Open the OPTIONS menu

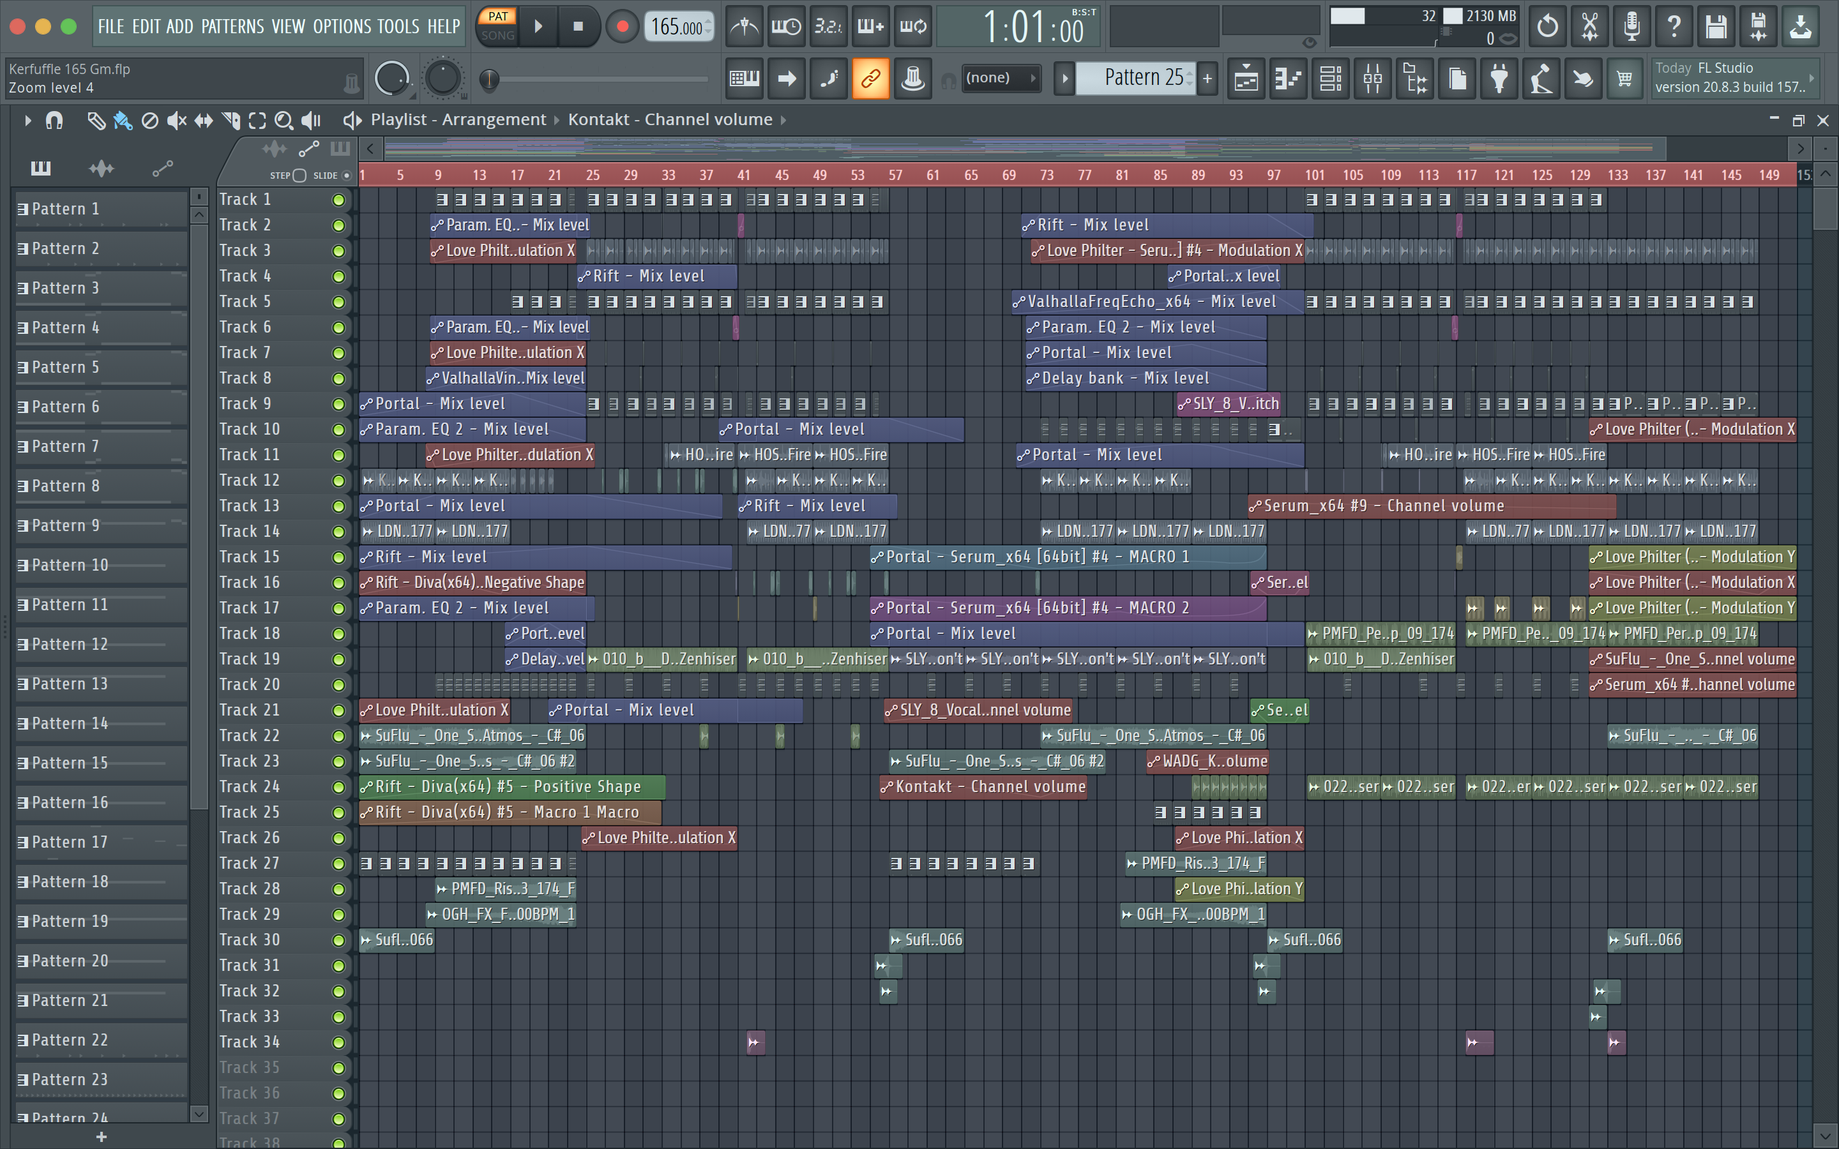point(342,27)
